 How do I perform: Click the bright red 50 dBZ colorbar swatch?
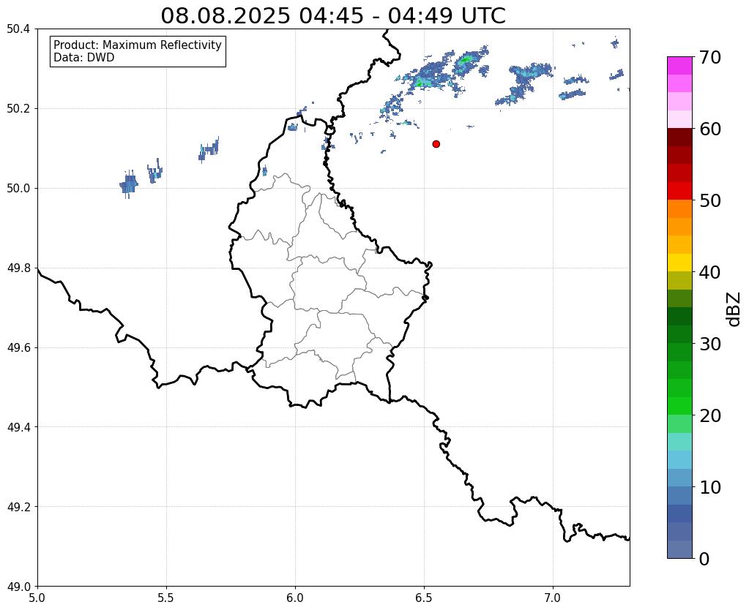[679, 191]
